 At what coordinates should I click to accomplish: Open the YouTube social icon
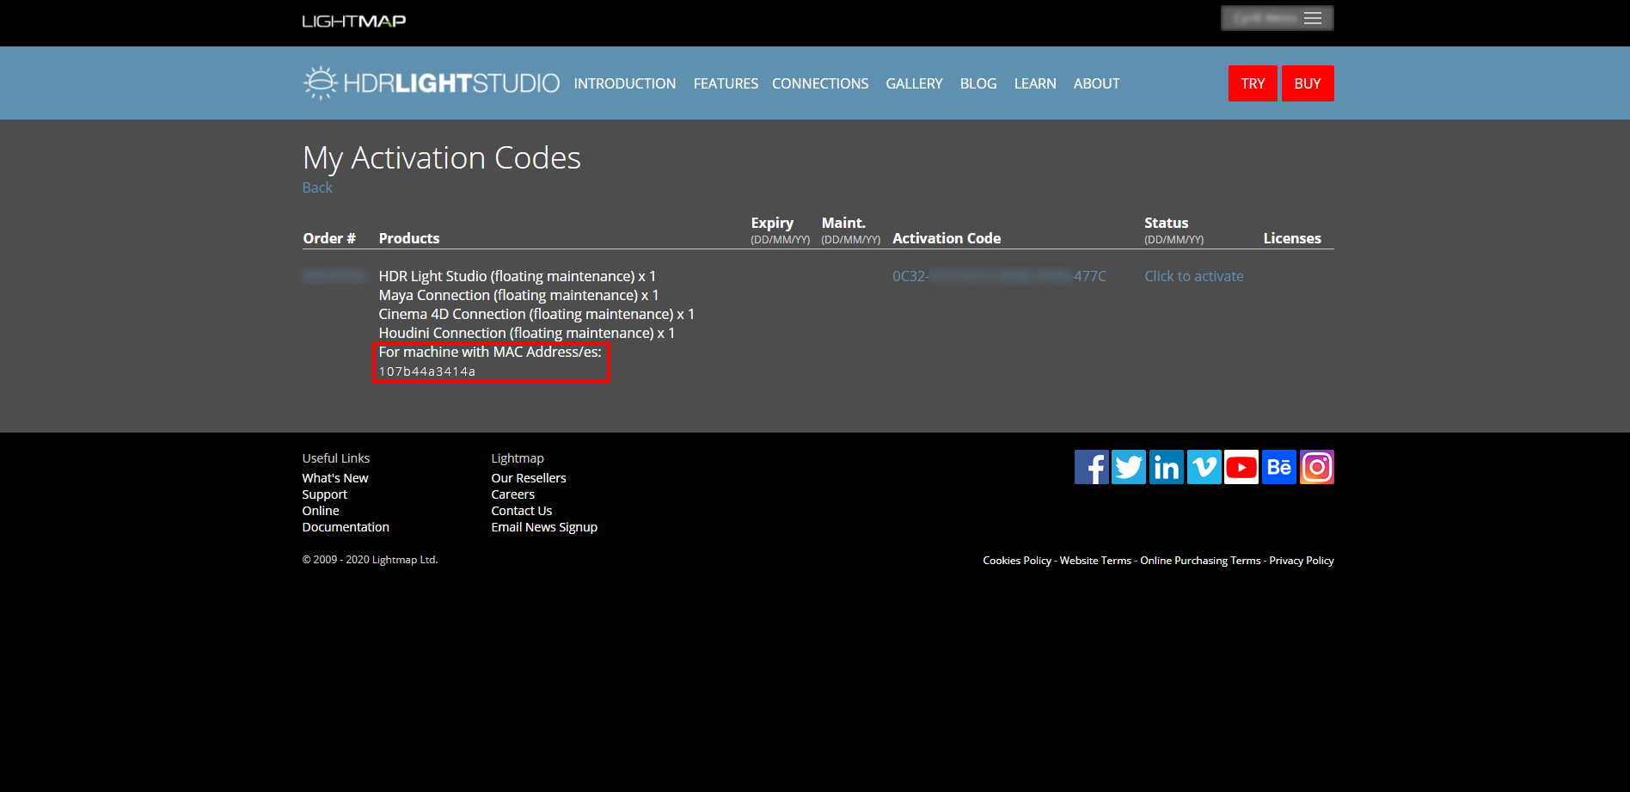(x=1241, y=467)
